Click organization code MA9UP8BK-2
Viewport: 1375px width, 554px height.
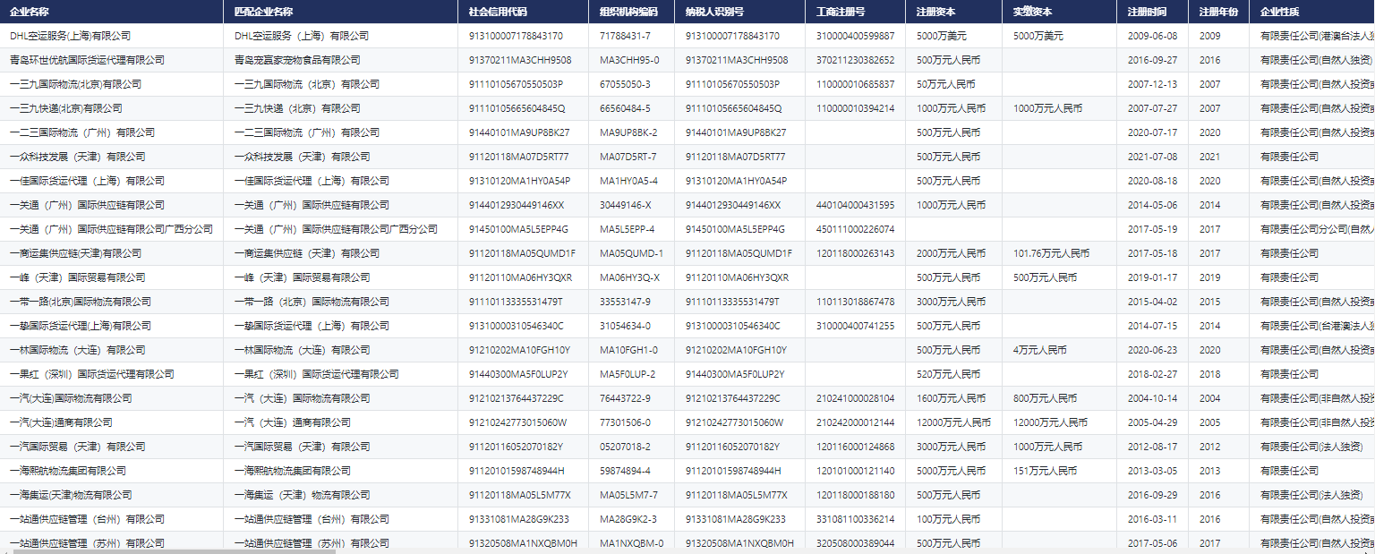click(x=628, y=132)
